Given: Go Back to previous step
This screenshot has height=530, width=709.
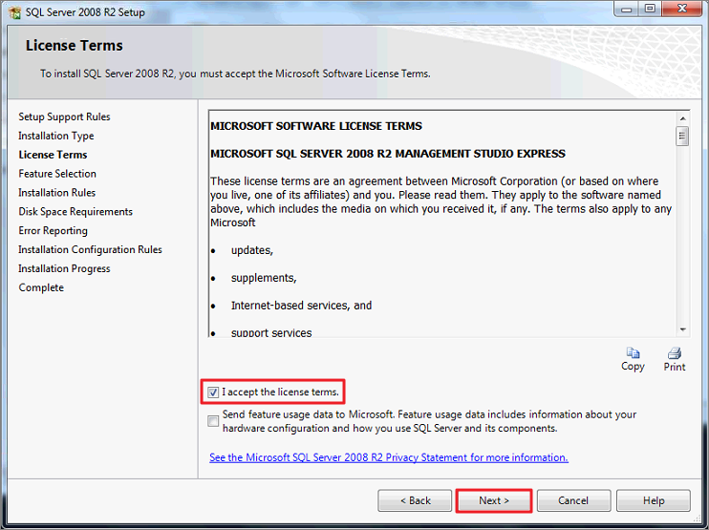Looking at the screenshot, I should 415,500.
